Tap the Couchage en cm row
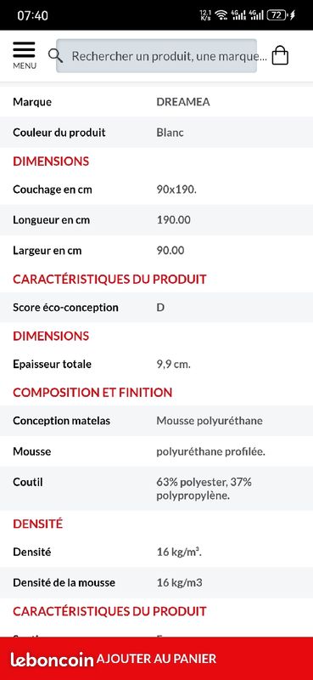This screenshot has height=680, width=313. point(156,190)
